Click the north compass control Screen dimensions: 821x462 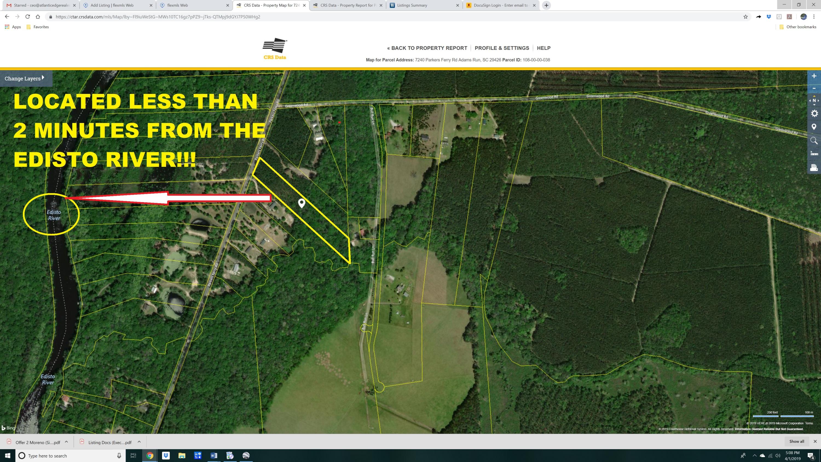point(814,101)
